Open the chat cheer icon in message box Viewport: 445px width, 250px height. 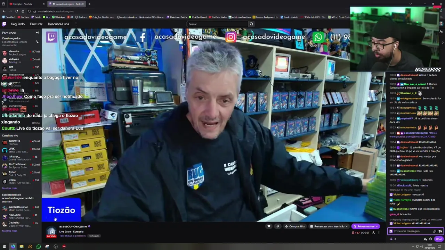[x=435, y=231]
